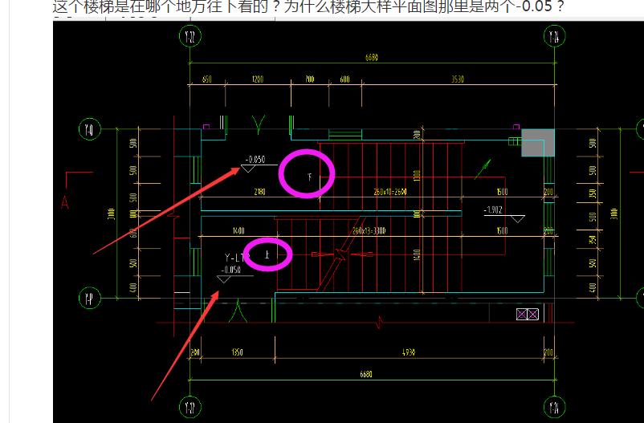Click the small magenta square near gray column
The image size is (644, 423).
click(x=516, y=127)
